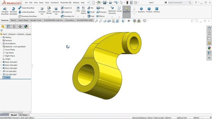Viewport: 212px width, 119px height.
Task: Open the Curves tool
Action: [119, 9]
